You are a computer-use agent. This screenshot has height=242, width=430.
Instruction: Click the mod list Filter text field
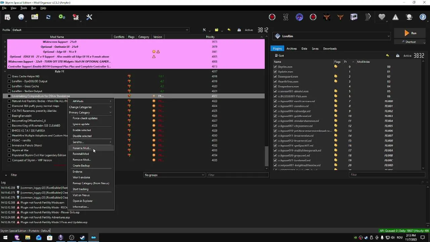pyautogui.click(x=238, y=175)
